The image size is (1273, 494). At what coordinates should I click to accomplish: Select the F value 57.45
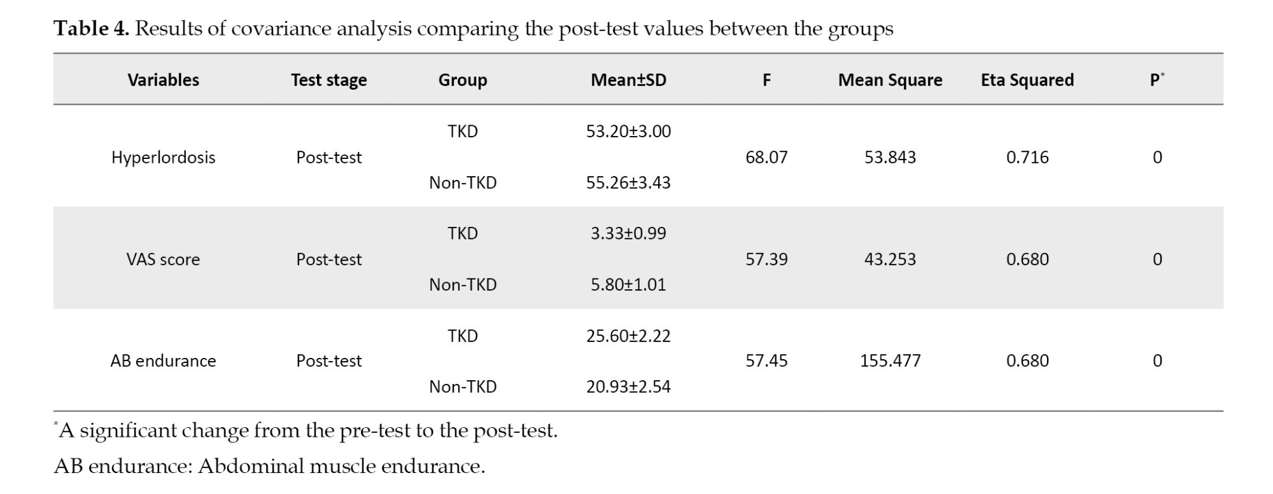point(766,360)
